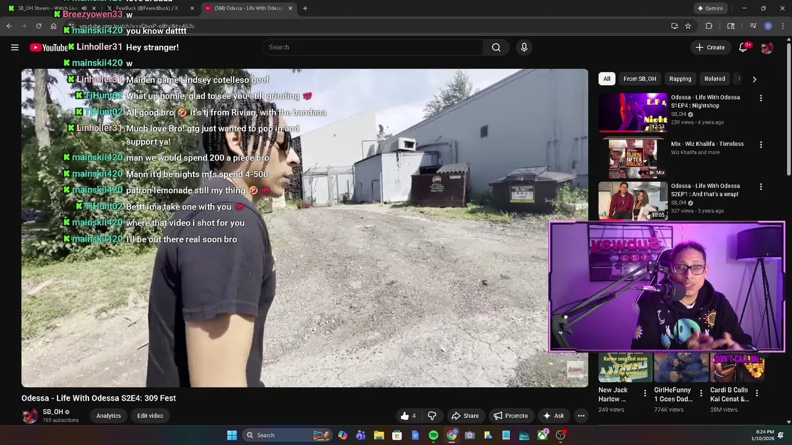
Task: Show more filter chips with right arrow
Action: tap(754, 79)
